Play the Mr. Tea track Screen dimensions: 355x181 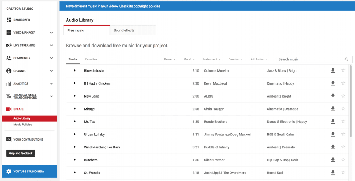pyautogui.click(x=74, y=122)
